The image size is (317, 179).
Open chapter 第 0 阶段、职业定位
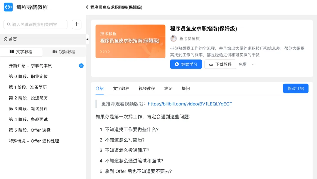28,76
